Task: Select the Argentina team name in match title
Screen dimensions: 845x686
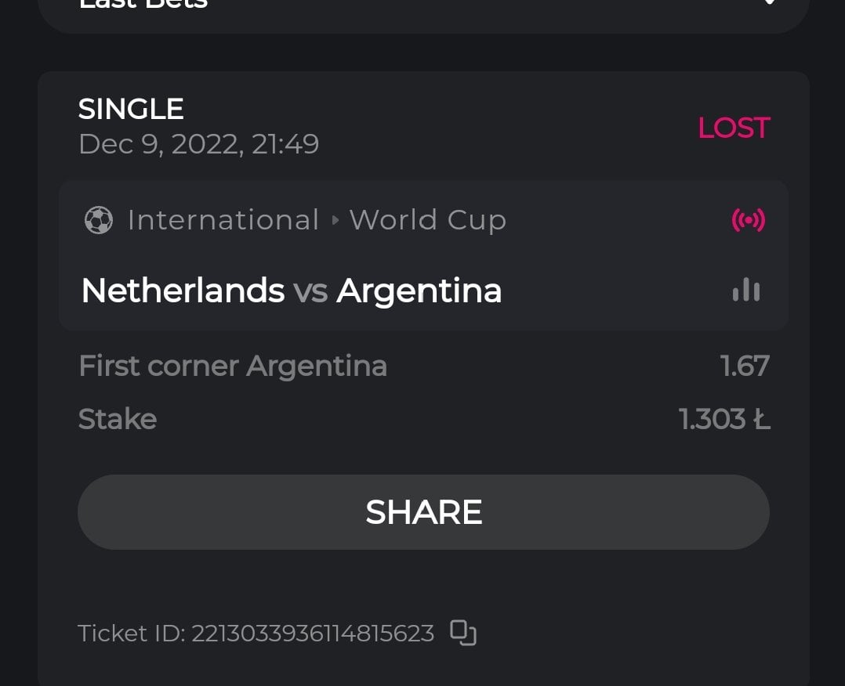Action: pos(419,291)
